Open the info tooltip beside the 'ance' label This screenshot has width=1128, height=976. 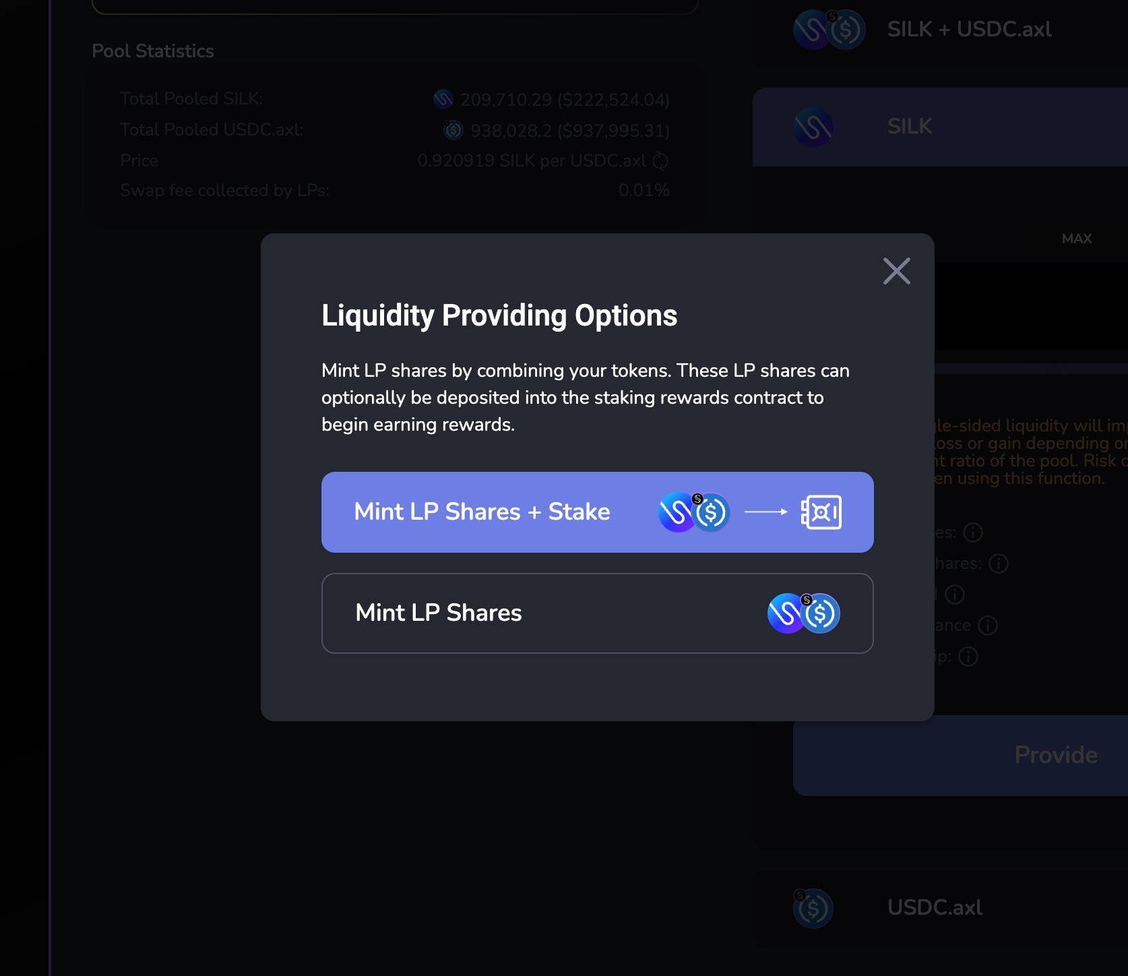click(988, 626)
